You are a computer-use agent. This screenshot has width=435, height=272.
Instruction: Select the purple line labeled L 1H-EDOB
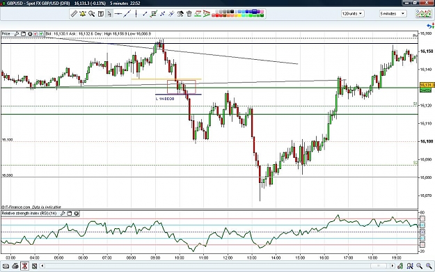coord(178,95)
